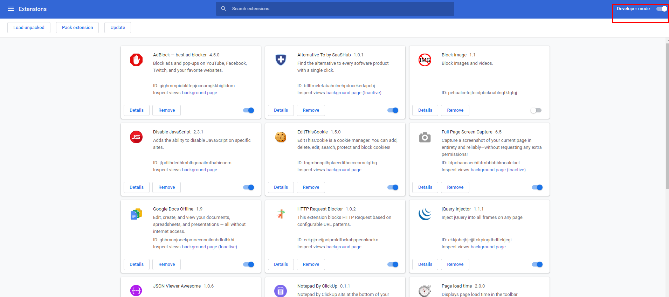
Task: Switch off jQuery Injector toggle
Action: click(x=537, y=264)
